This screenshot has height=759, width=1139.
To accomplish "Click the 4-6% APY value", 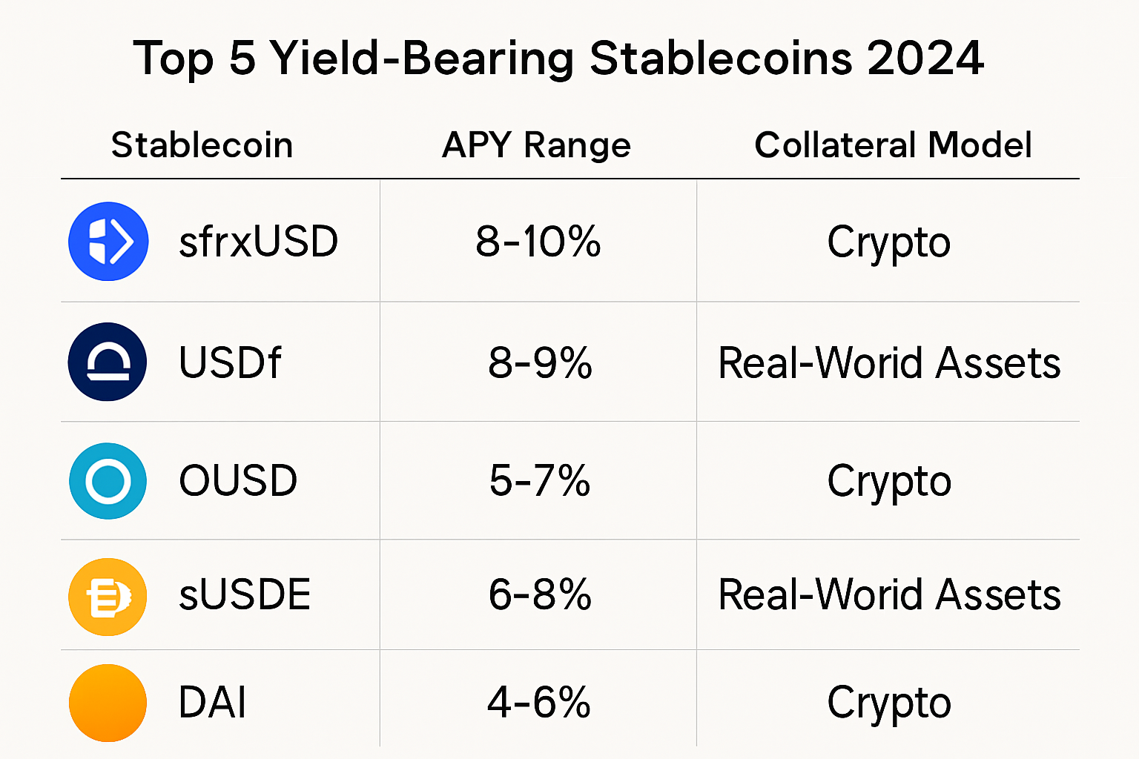I will (x=539, y=703).
